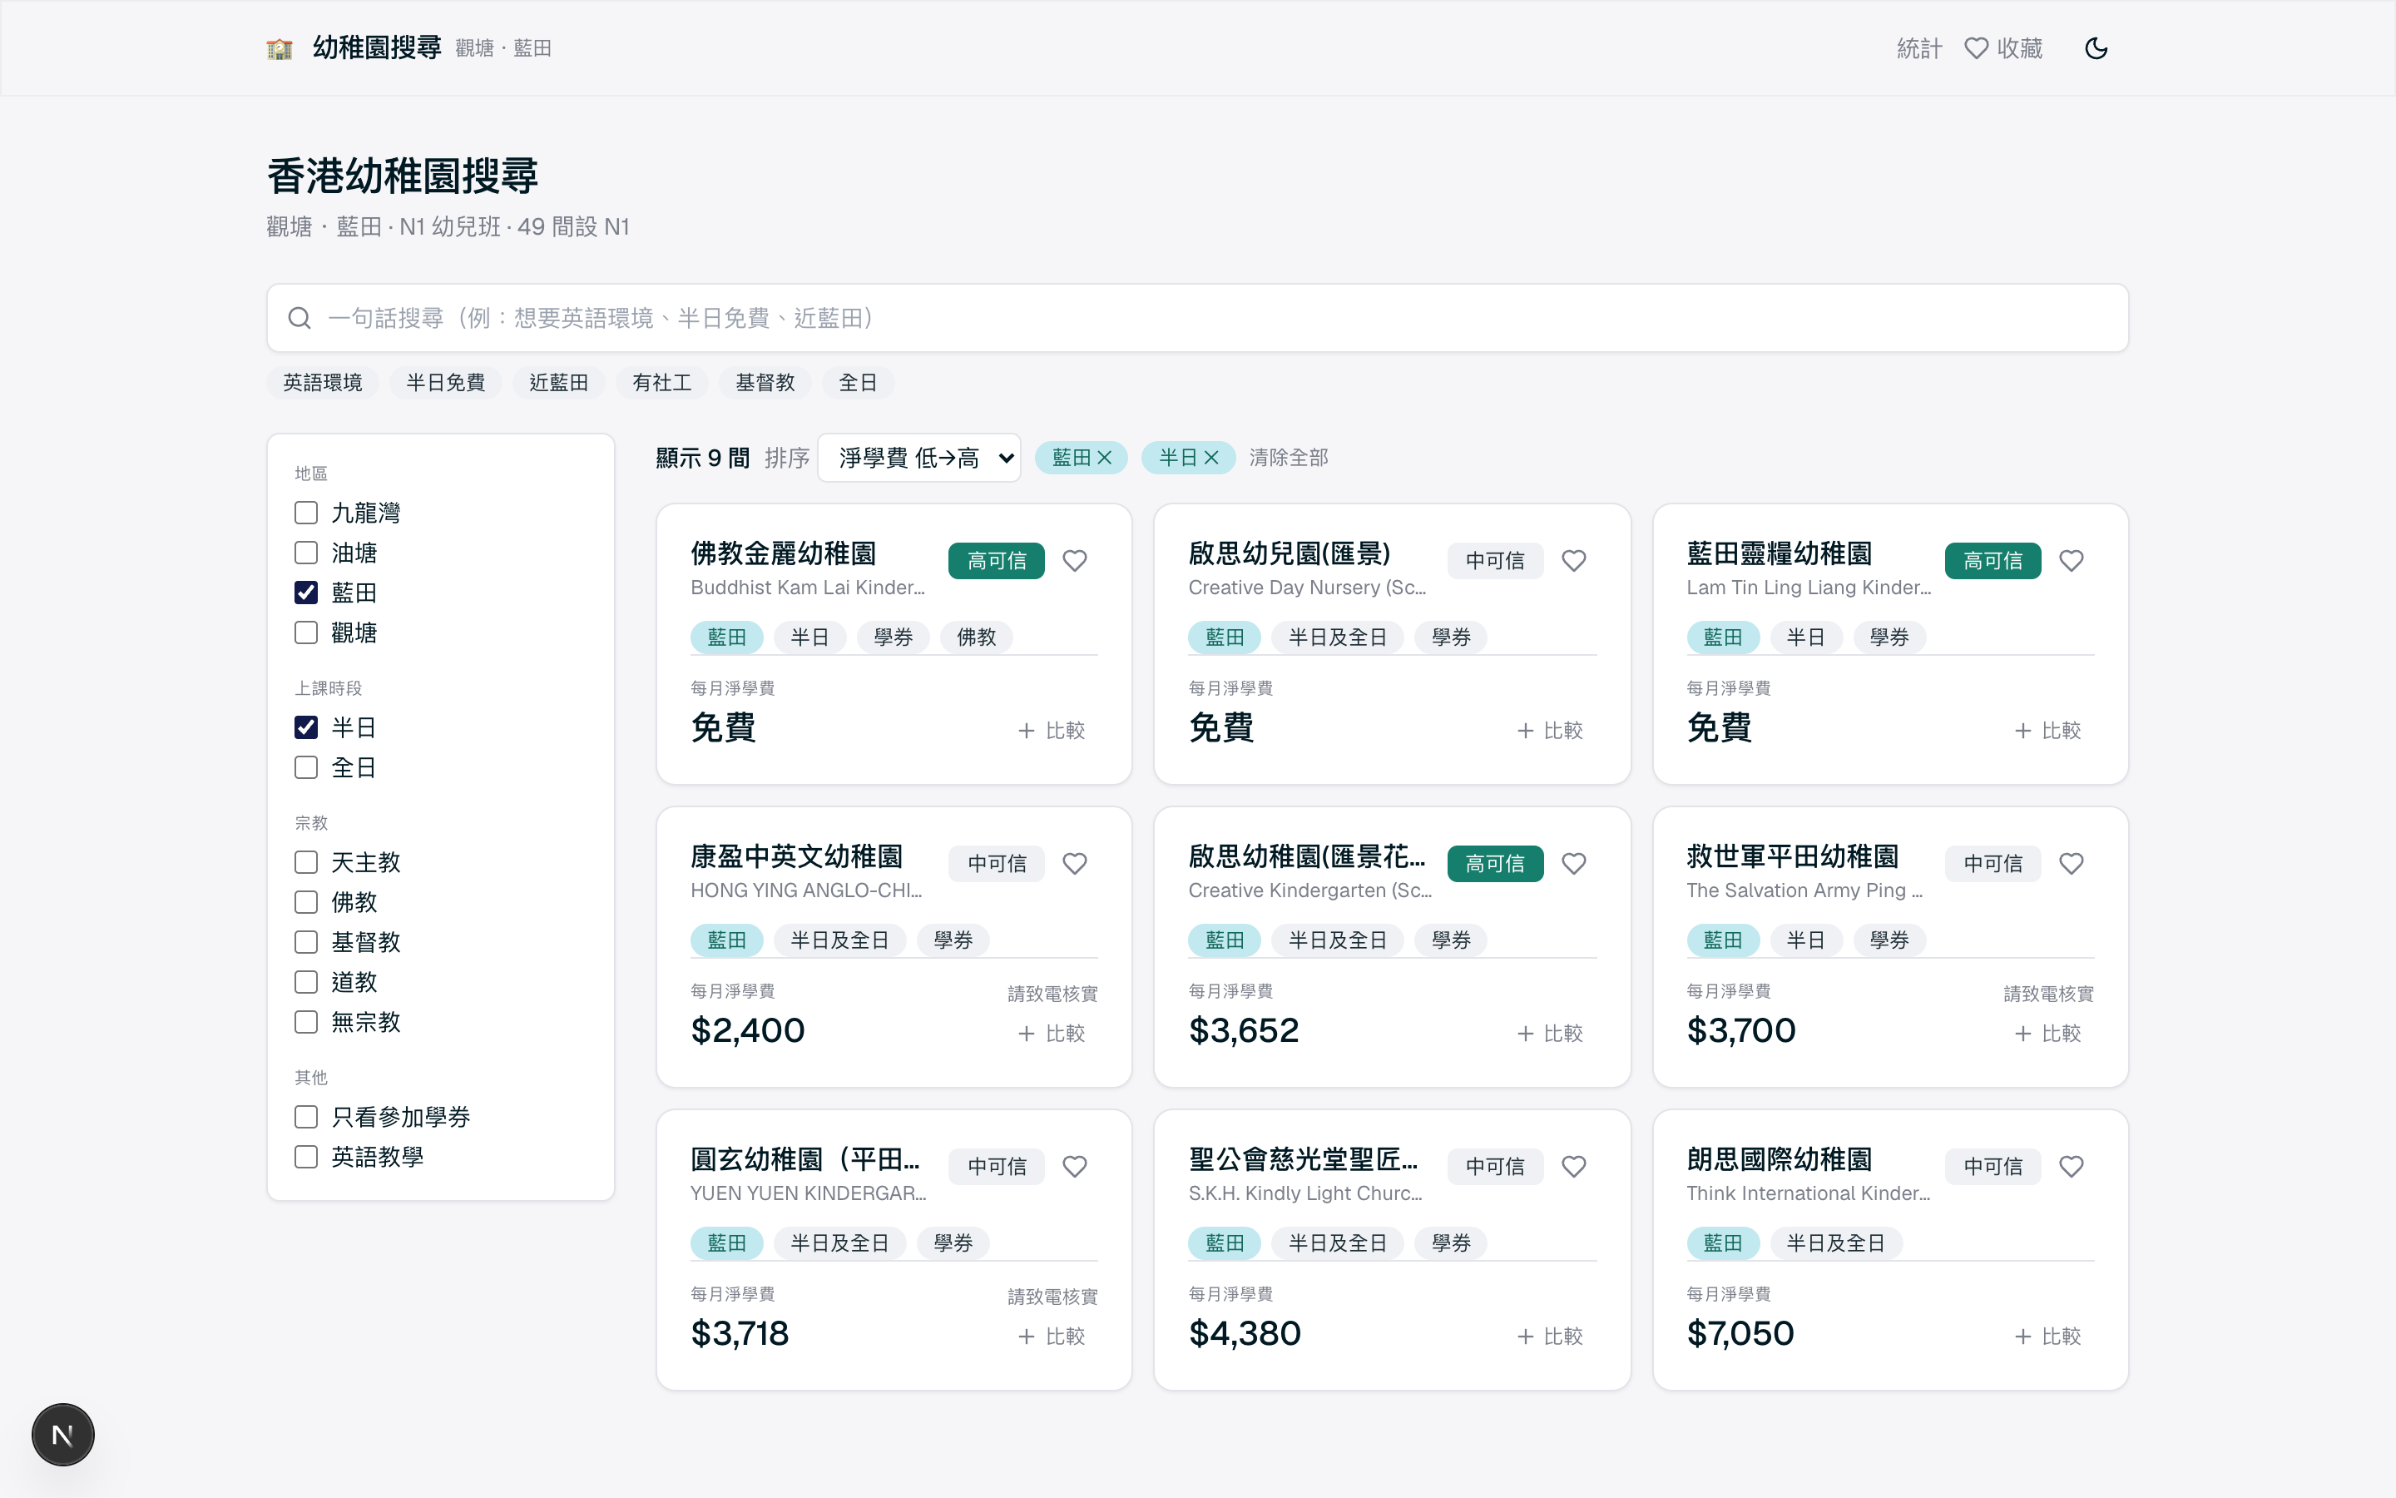Favorite 藍田靈糧幼稚園 with its heart icon
Screen dimensions: 2396x1498
coord(2070,561)
